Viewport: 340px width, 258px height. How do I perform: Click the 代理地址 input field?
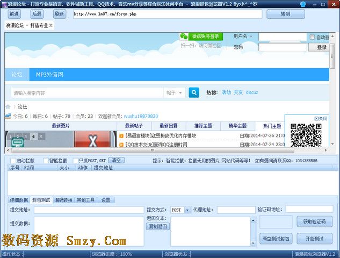pos(236,210)
